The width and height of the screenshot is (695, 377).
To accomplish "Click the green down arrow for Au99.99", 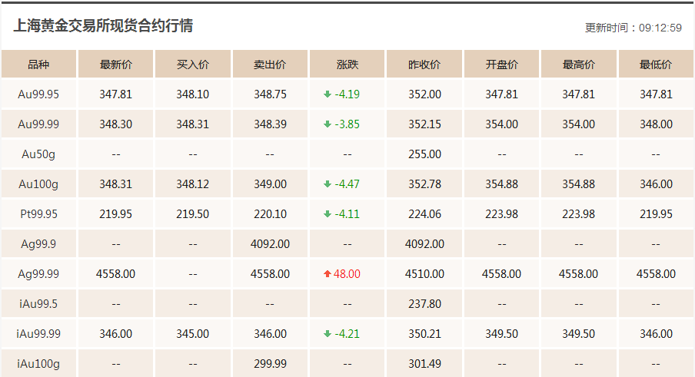I will [x=328, y=124].
